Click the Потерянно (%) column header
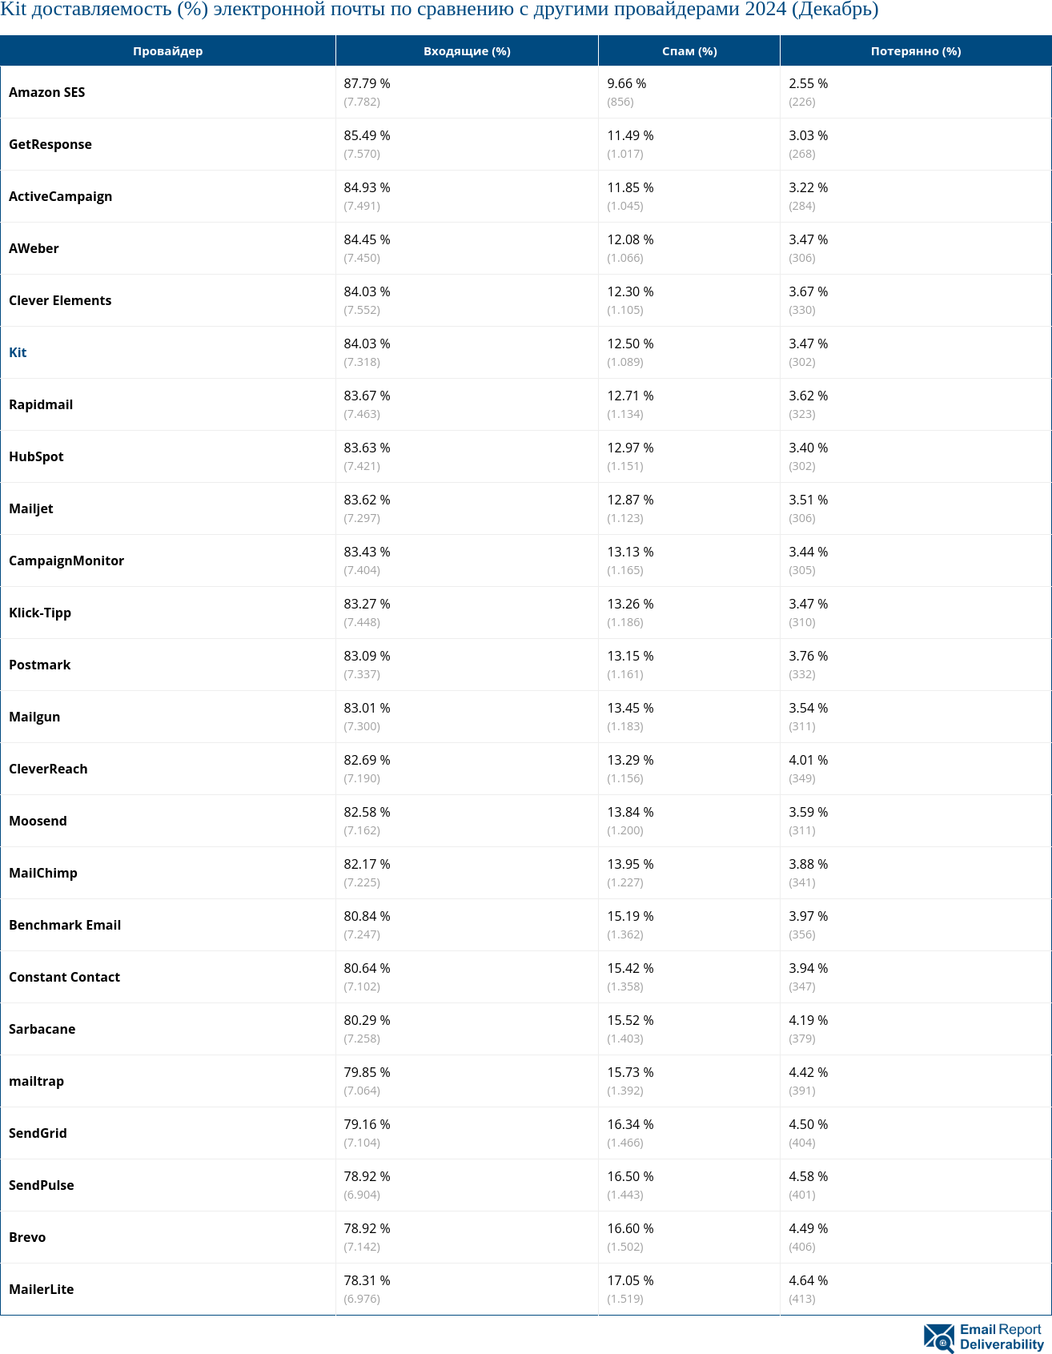 click(x=915, y=51)
